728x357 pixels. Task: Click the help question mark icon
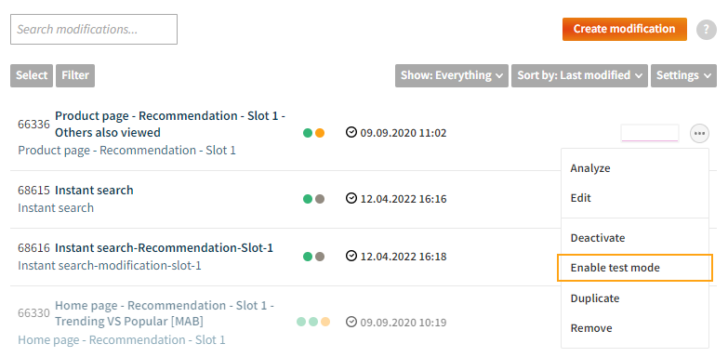click(x=707, y=30)
